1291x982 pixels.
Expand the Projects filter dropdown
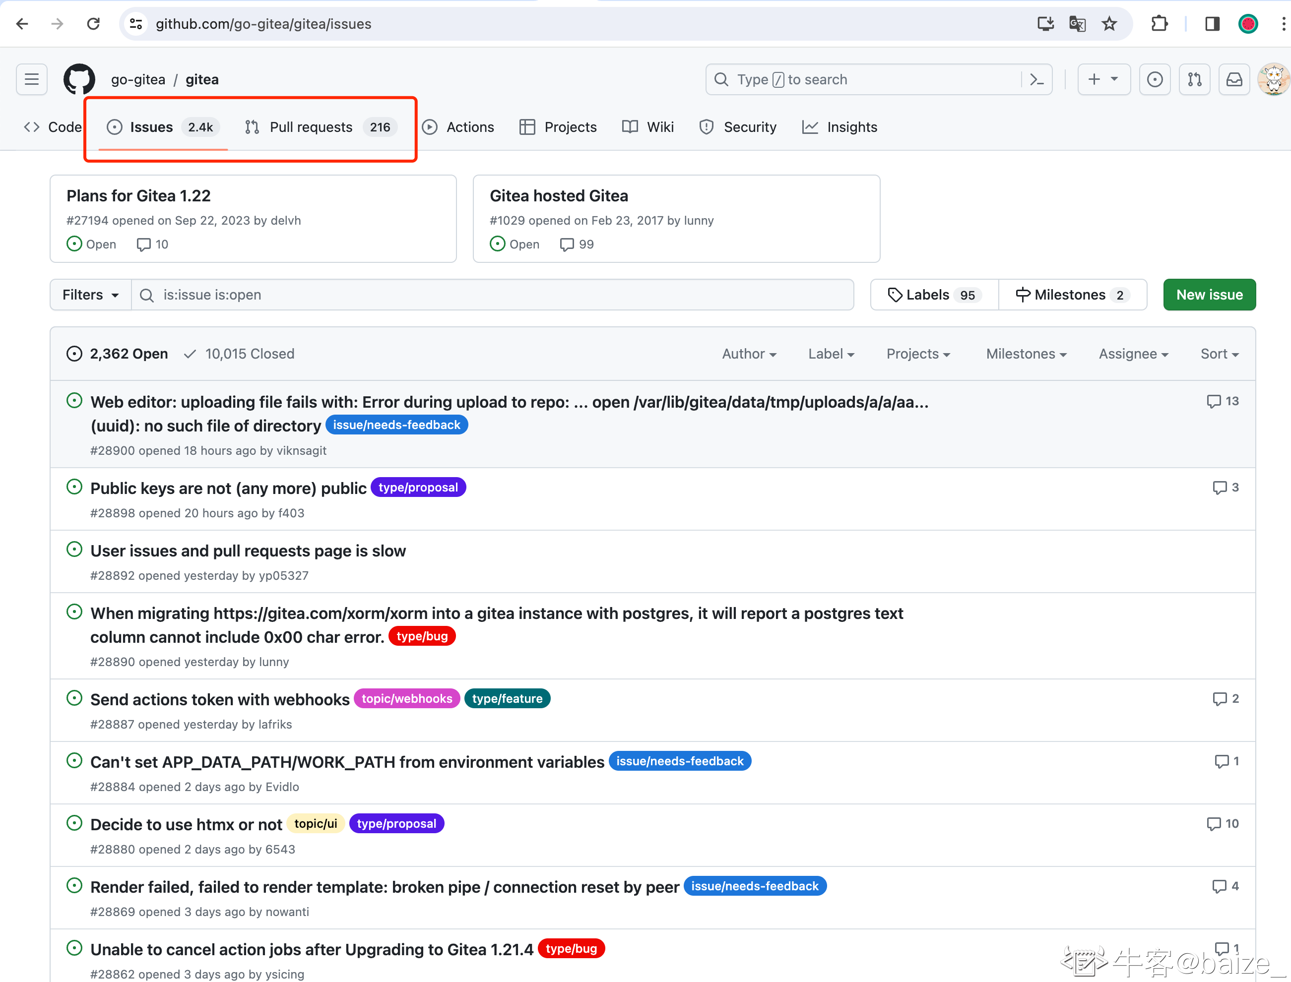pos(918,354)
